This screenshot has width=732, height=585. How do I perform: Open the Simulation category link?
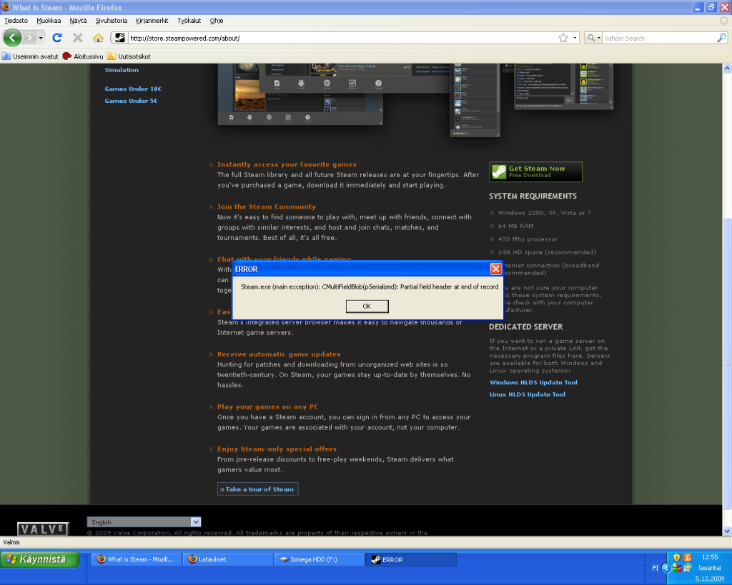click(122, 70)
